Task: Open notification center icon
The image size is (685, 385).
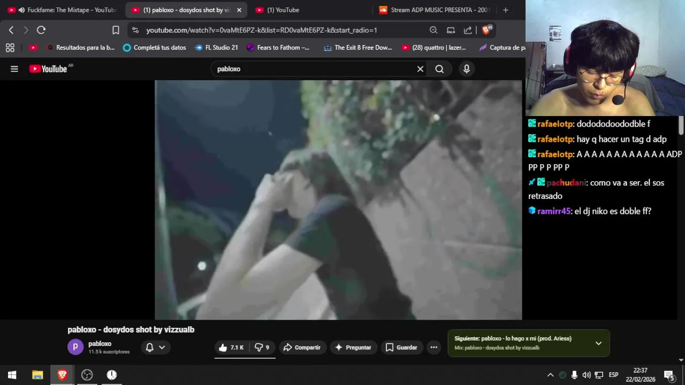Action: click(669, 375)
